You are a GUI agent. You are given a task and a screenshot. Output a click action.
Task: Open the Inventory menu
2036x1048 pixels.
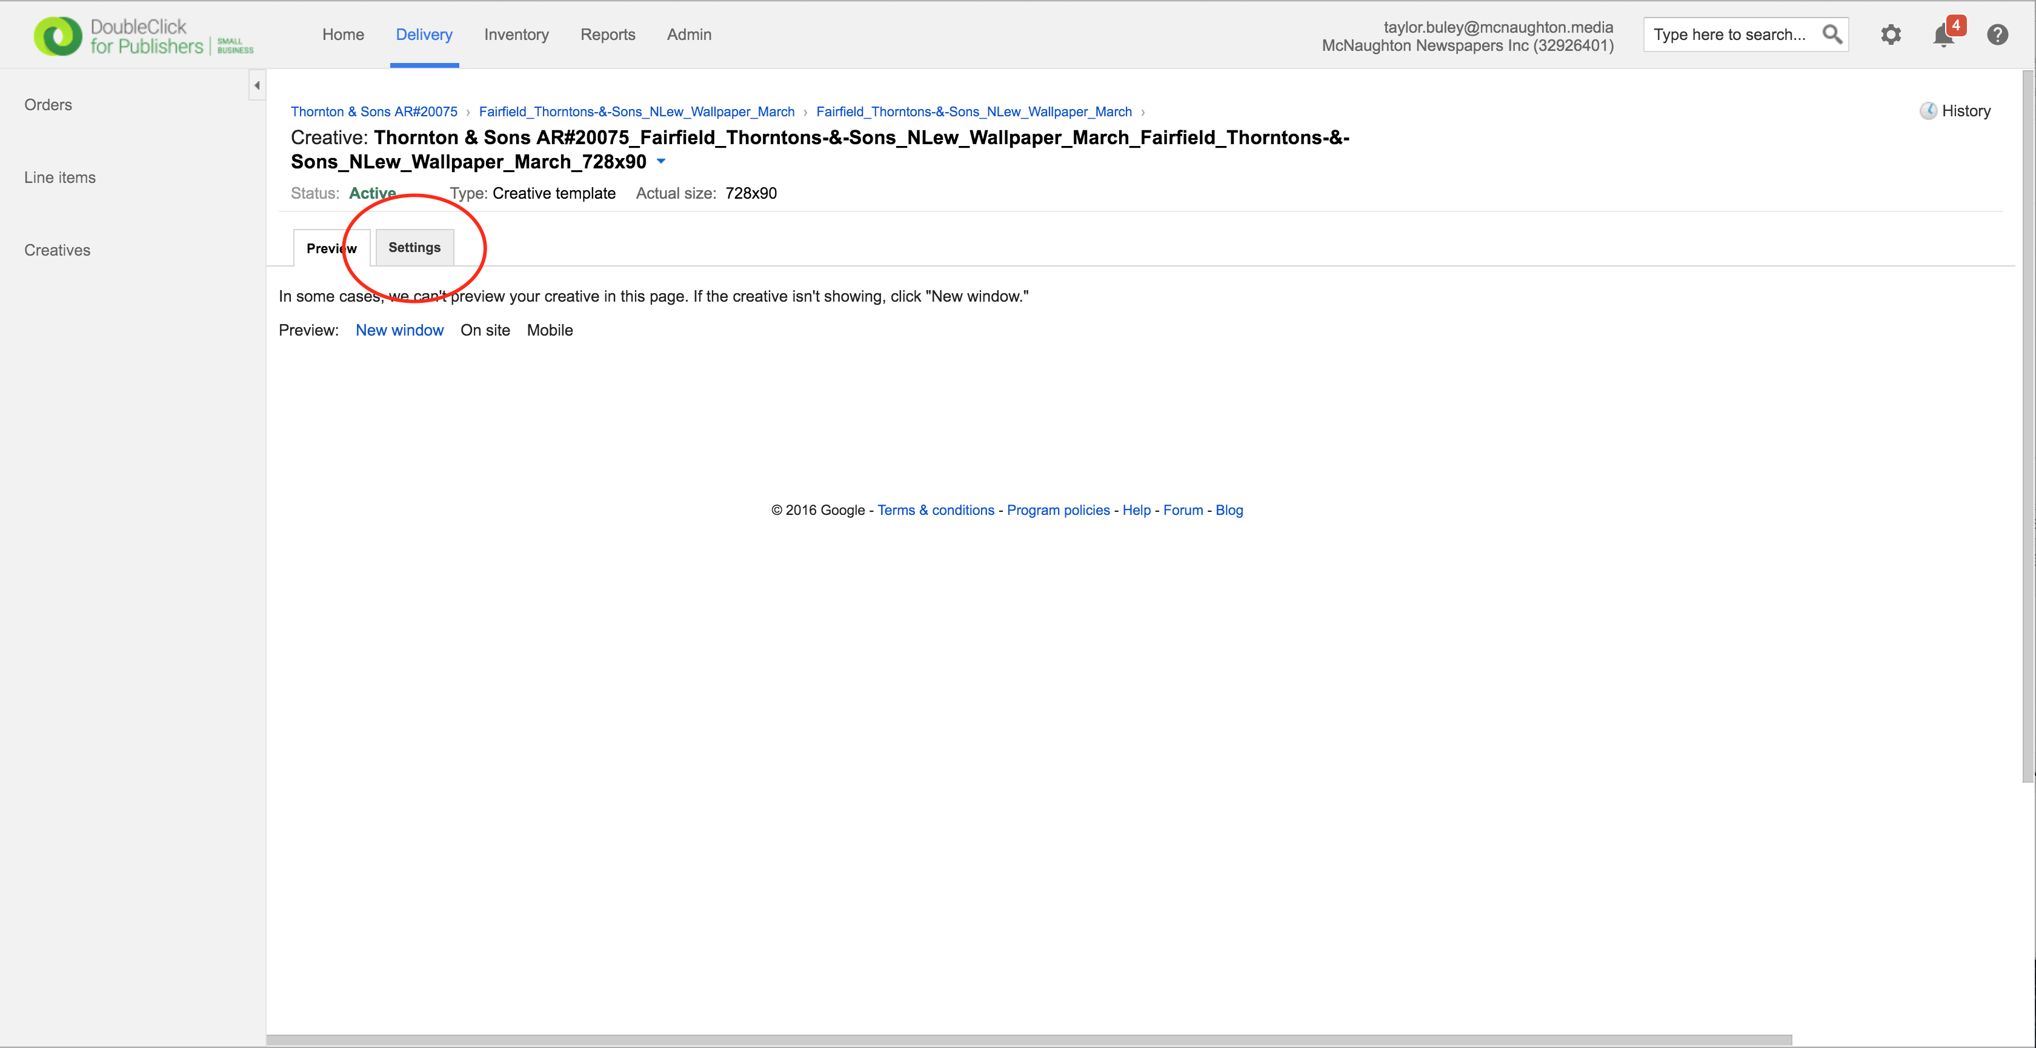516,35
